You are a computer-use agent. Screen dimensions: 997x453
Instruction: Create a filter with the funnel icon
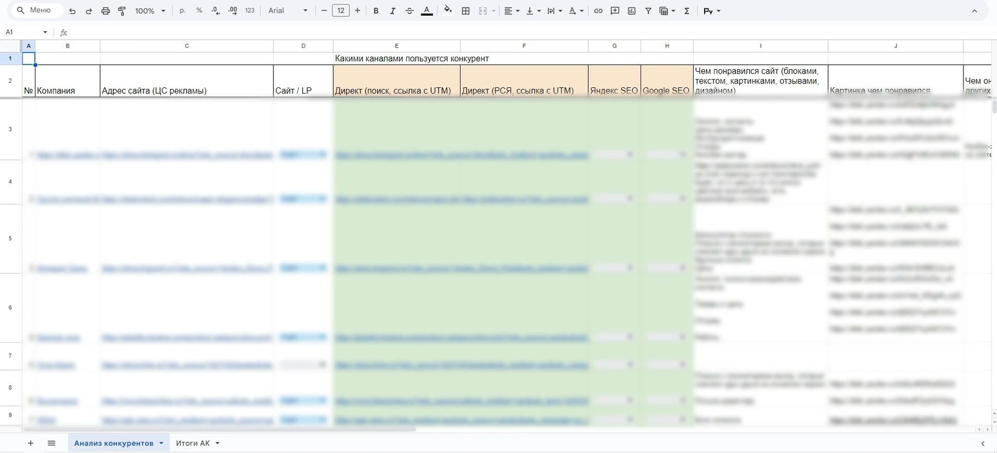click(648, 11)
